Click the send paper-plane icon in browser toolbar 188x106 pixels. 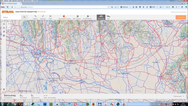(147, 7)
